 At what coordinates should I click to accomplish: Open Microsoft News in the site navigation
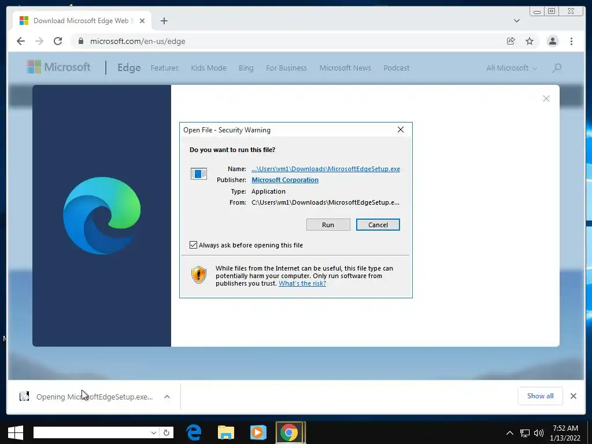click(345, 68)
